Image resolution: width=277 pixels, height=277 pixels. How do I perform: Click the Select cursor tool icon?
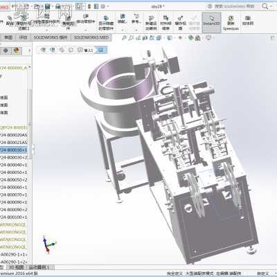pos(80,6)
